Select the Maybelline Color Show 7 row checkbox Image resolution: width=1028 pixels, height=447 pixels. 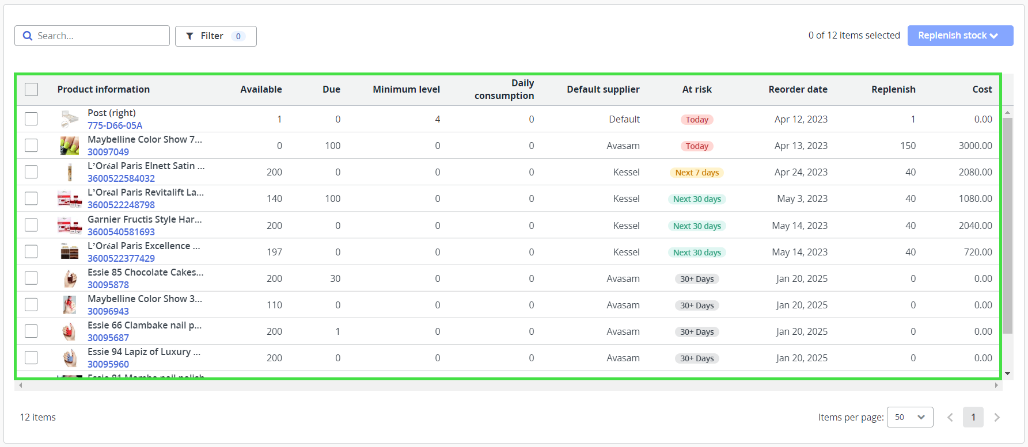pyautogui.click(x=32, y=146)
